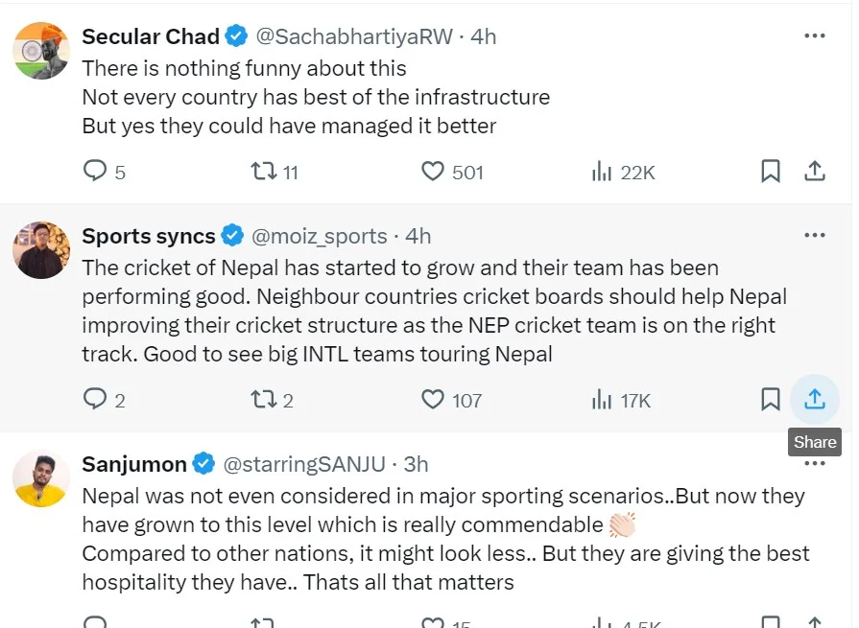Image resolution: width=859 pixels, height=628 pixels.
Task: Open more menu on Sports syncs tweet
Action: click(815, 235)
